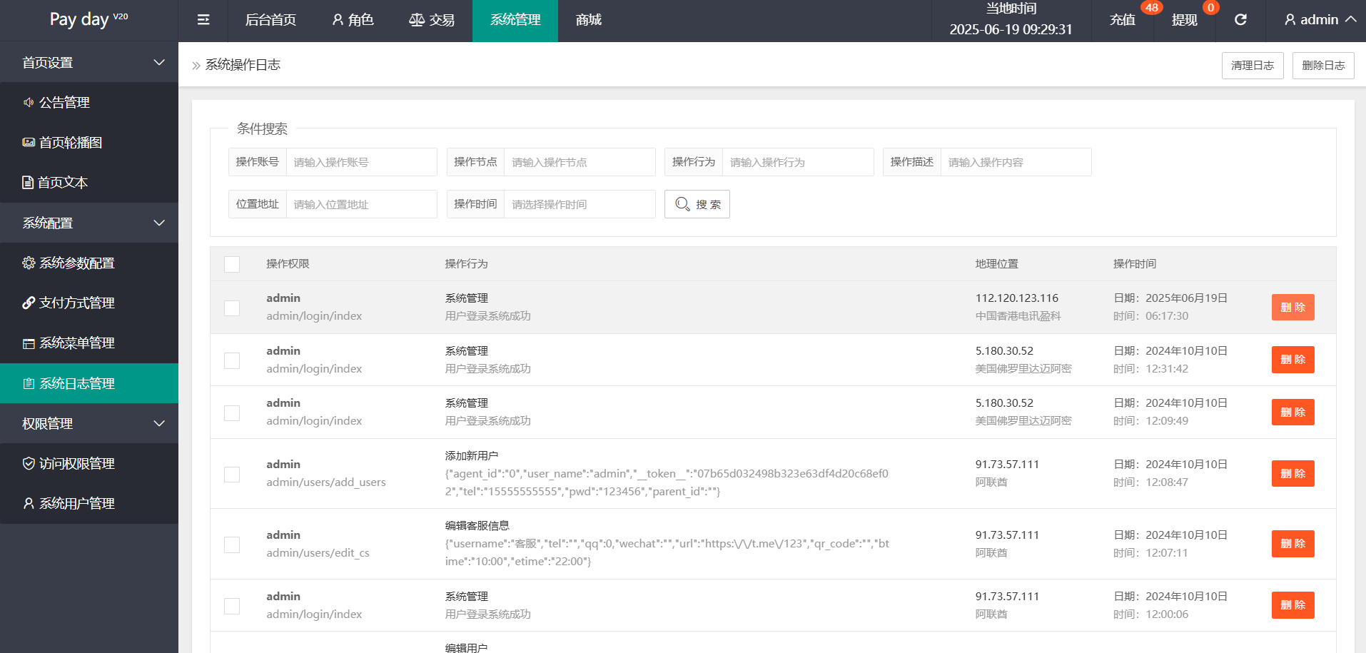Check the row with time 12:31:42
Screen dimensions: 1366x653
(x=232, y=360)
